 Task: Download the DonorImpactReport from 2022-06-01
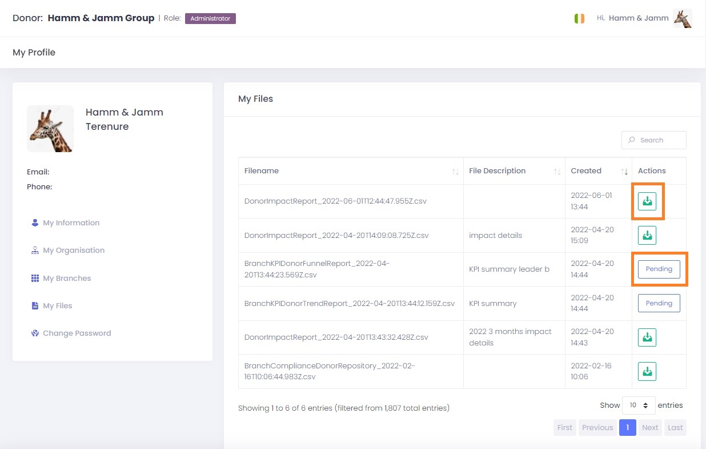[x=647, y=201]
